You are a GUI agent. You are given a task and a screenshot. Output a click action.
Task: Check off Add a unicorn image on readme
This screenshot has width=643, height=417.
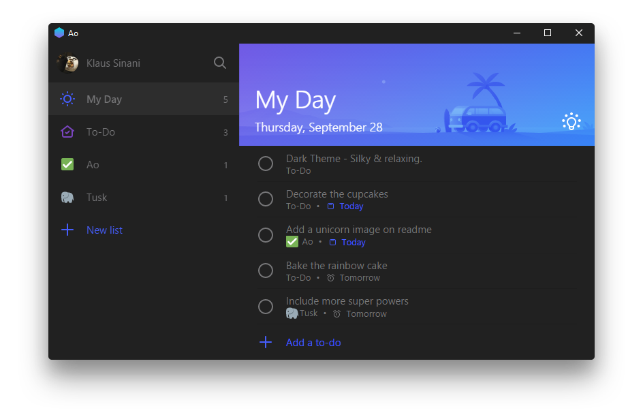point(266,235)
